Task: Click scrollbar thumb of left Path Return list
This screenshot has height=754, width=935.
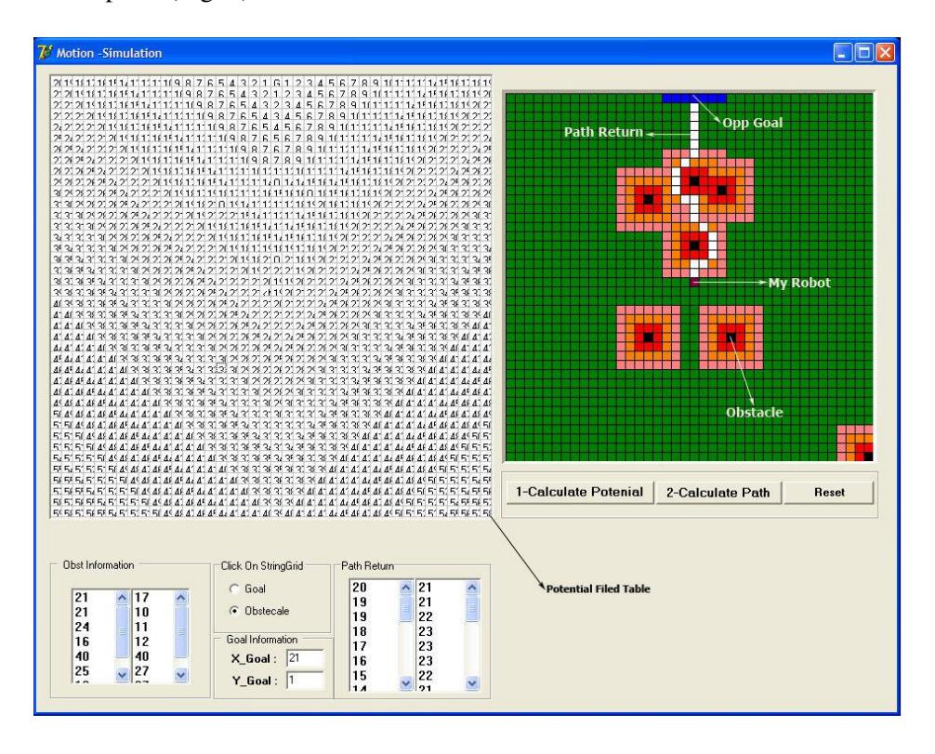Action: coord(406,608)
